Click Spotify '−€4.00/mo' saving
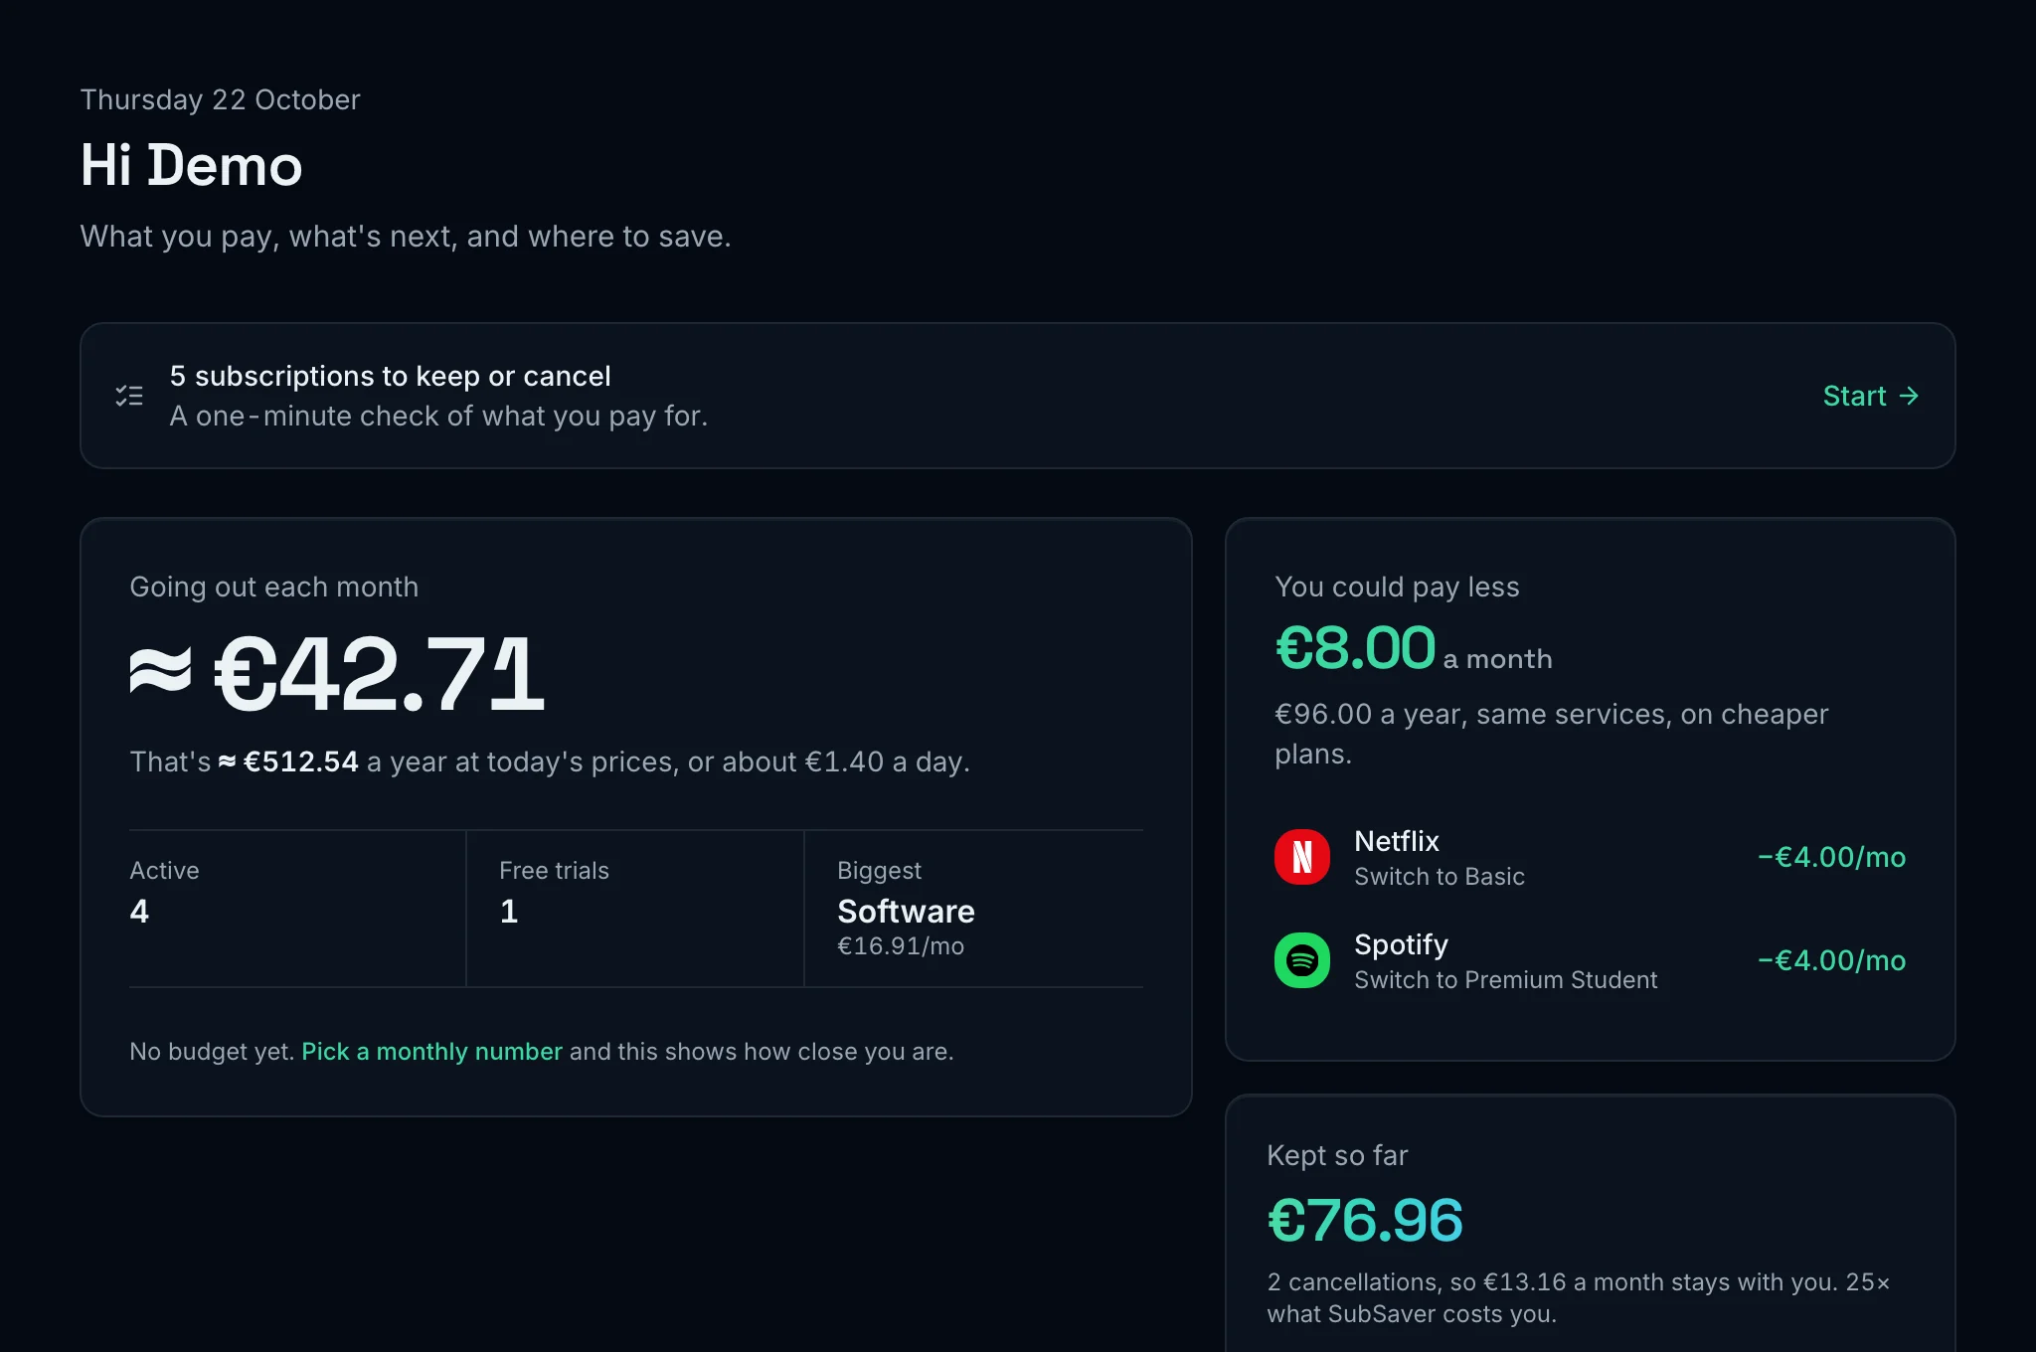 (1831, 960)
